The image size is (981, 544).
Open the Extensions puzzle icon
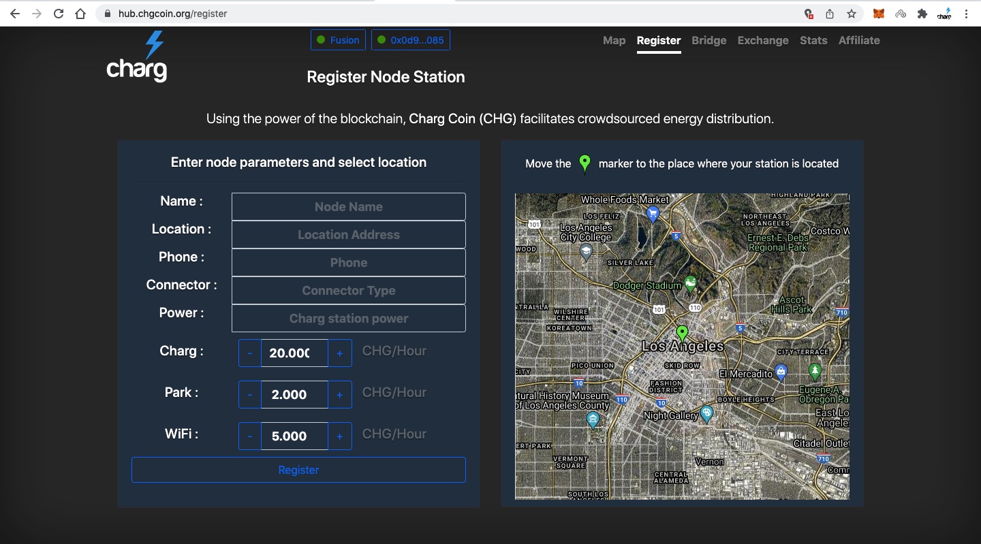coord(922,14)
